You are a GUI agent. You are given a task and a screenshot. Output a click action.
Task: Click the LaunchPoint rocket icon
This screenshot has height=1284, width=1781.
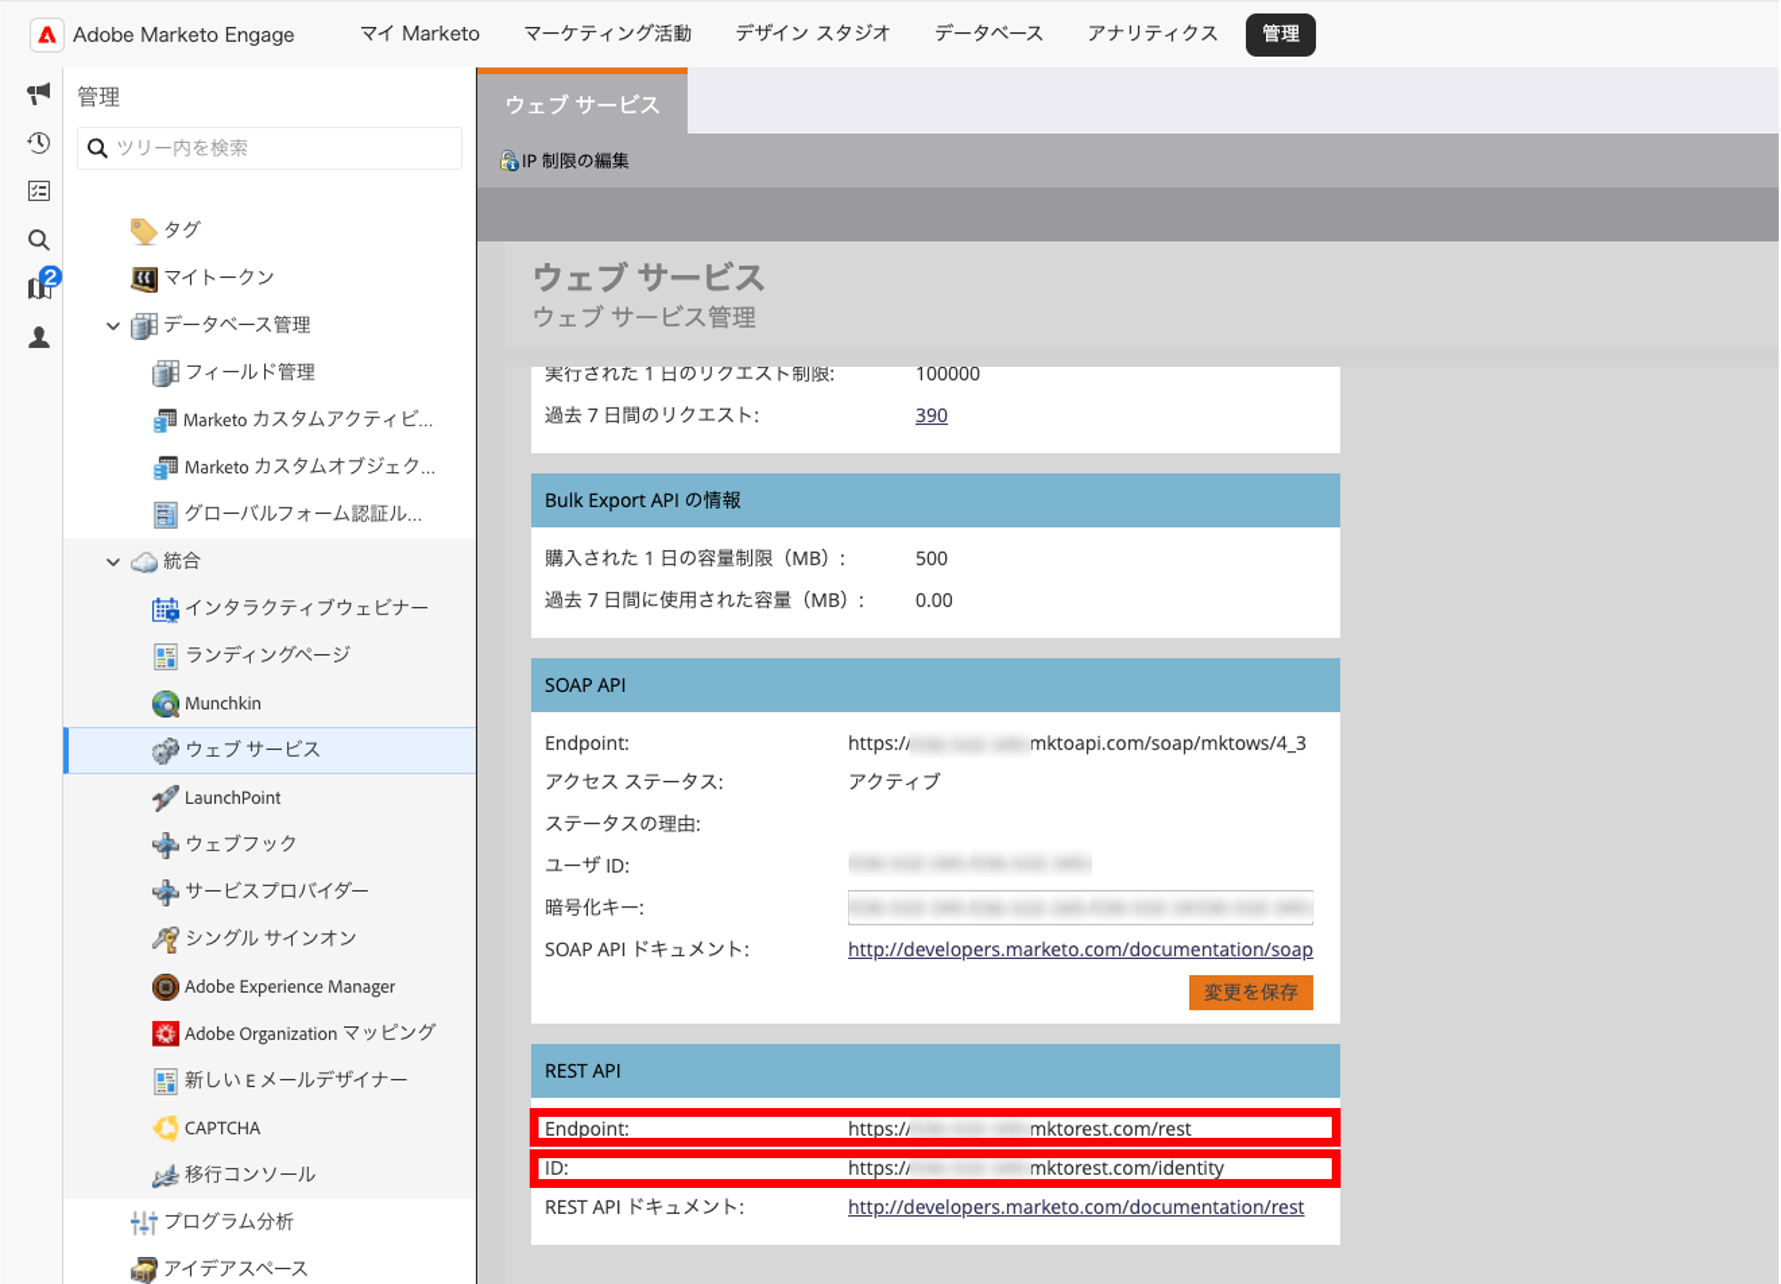coord(165,798)
